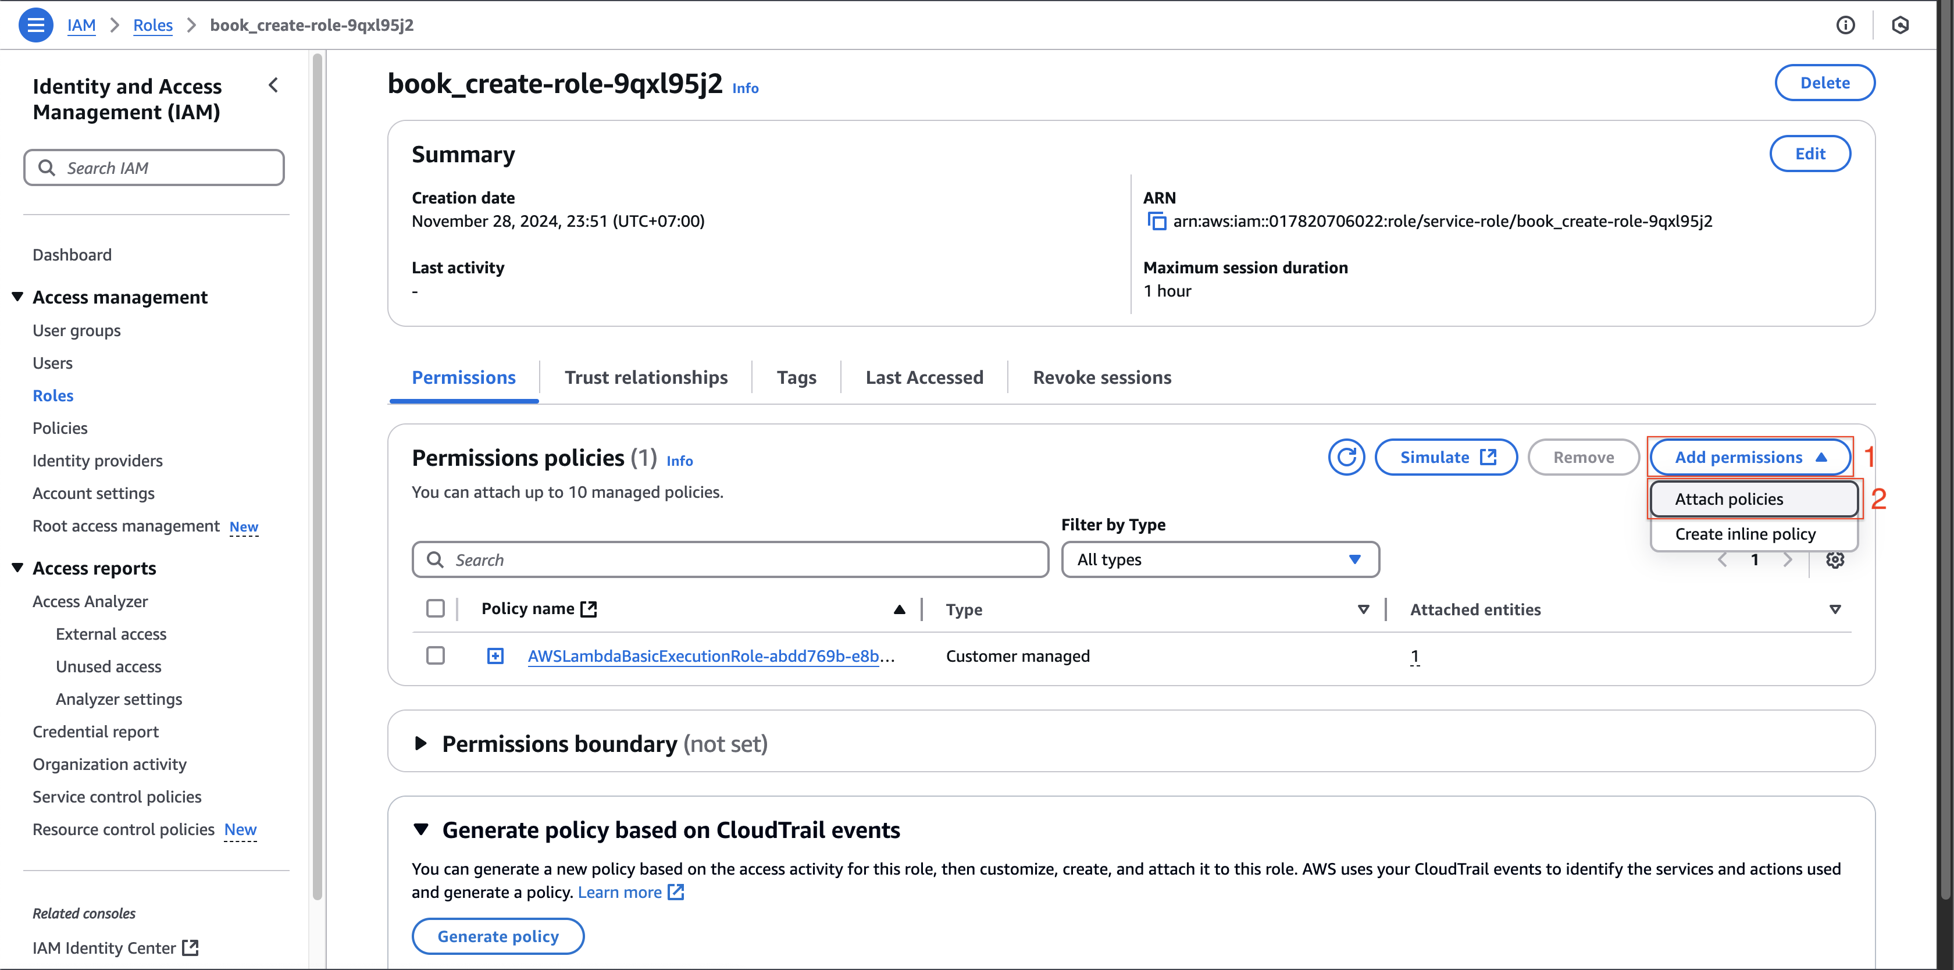Sort by the Type column
Screen dimensions: 1954x970
click(1363, 610)
